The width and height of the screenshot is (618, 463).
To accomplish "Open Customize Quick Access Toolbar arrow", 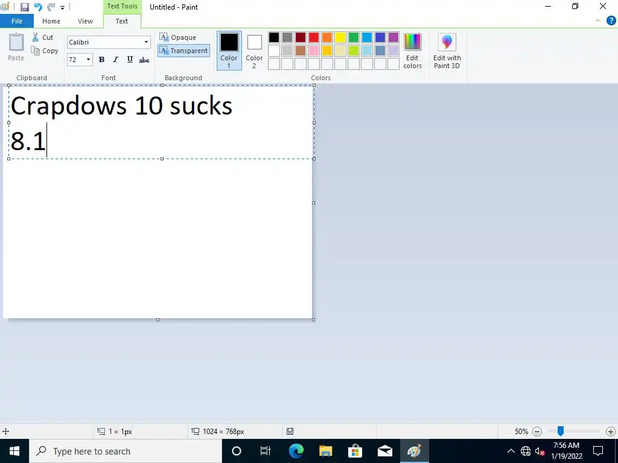I will click(62, 7).
